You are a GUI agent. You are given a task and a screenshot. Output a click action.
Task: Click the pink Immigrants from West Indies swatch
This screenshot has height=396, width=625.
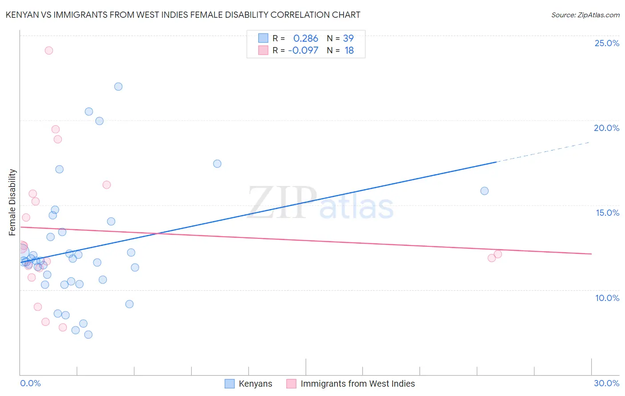(291, 384)
